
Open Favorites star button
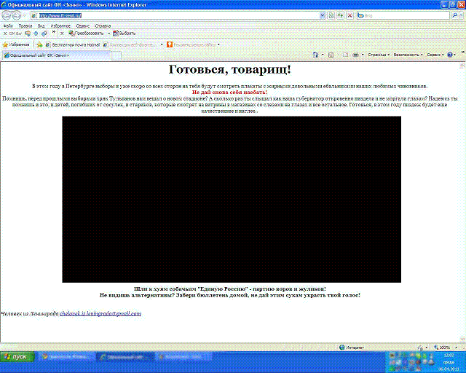(16, 44)
